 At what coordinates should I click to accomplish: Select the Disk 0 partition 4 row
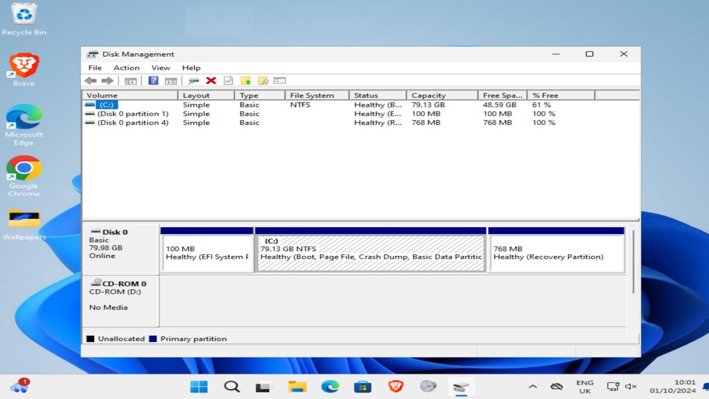pos(360,122)
